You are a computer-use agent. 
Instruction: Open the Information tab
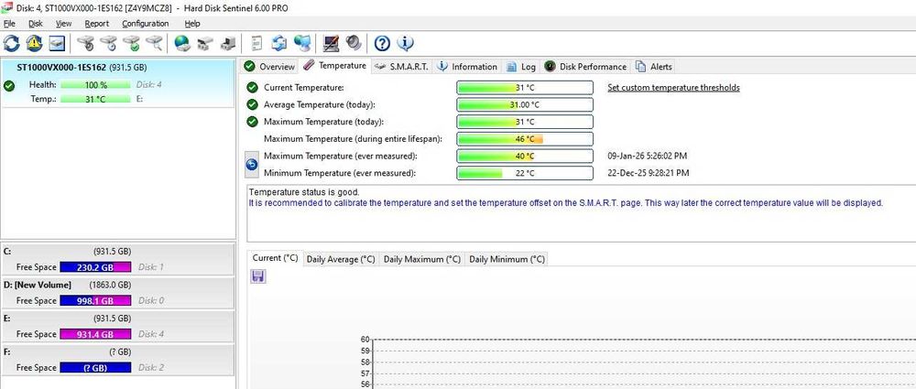pyautogui.click(x=467, y=67)
